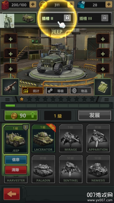Tap the top-left empty plus equipment slot
Viewport: 114px width, 203px height.
[x=10, y=38]
